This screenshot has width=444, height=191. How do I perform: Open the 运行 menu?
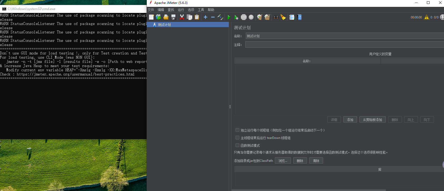[181, 10]
